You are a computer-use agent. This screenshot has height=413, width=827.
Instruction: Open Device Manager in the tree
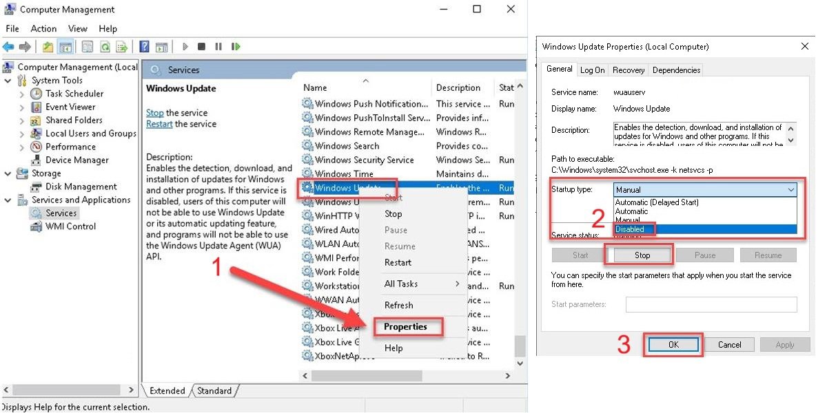pyautogui.click(x=76, y=160)
